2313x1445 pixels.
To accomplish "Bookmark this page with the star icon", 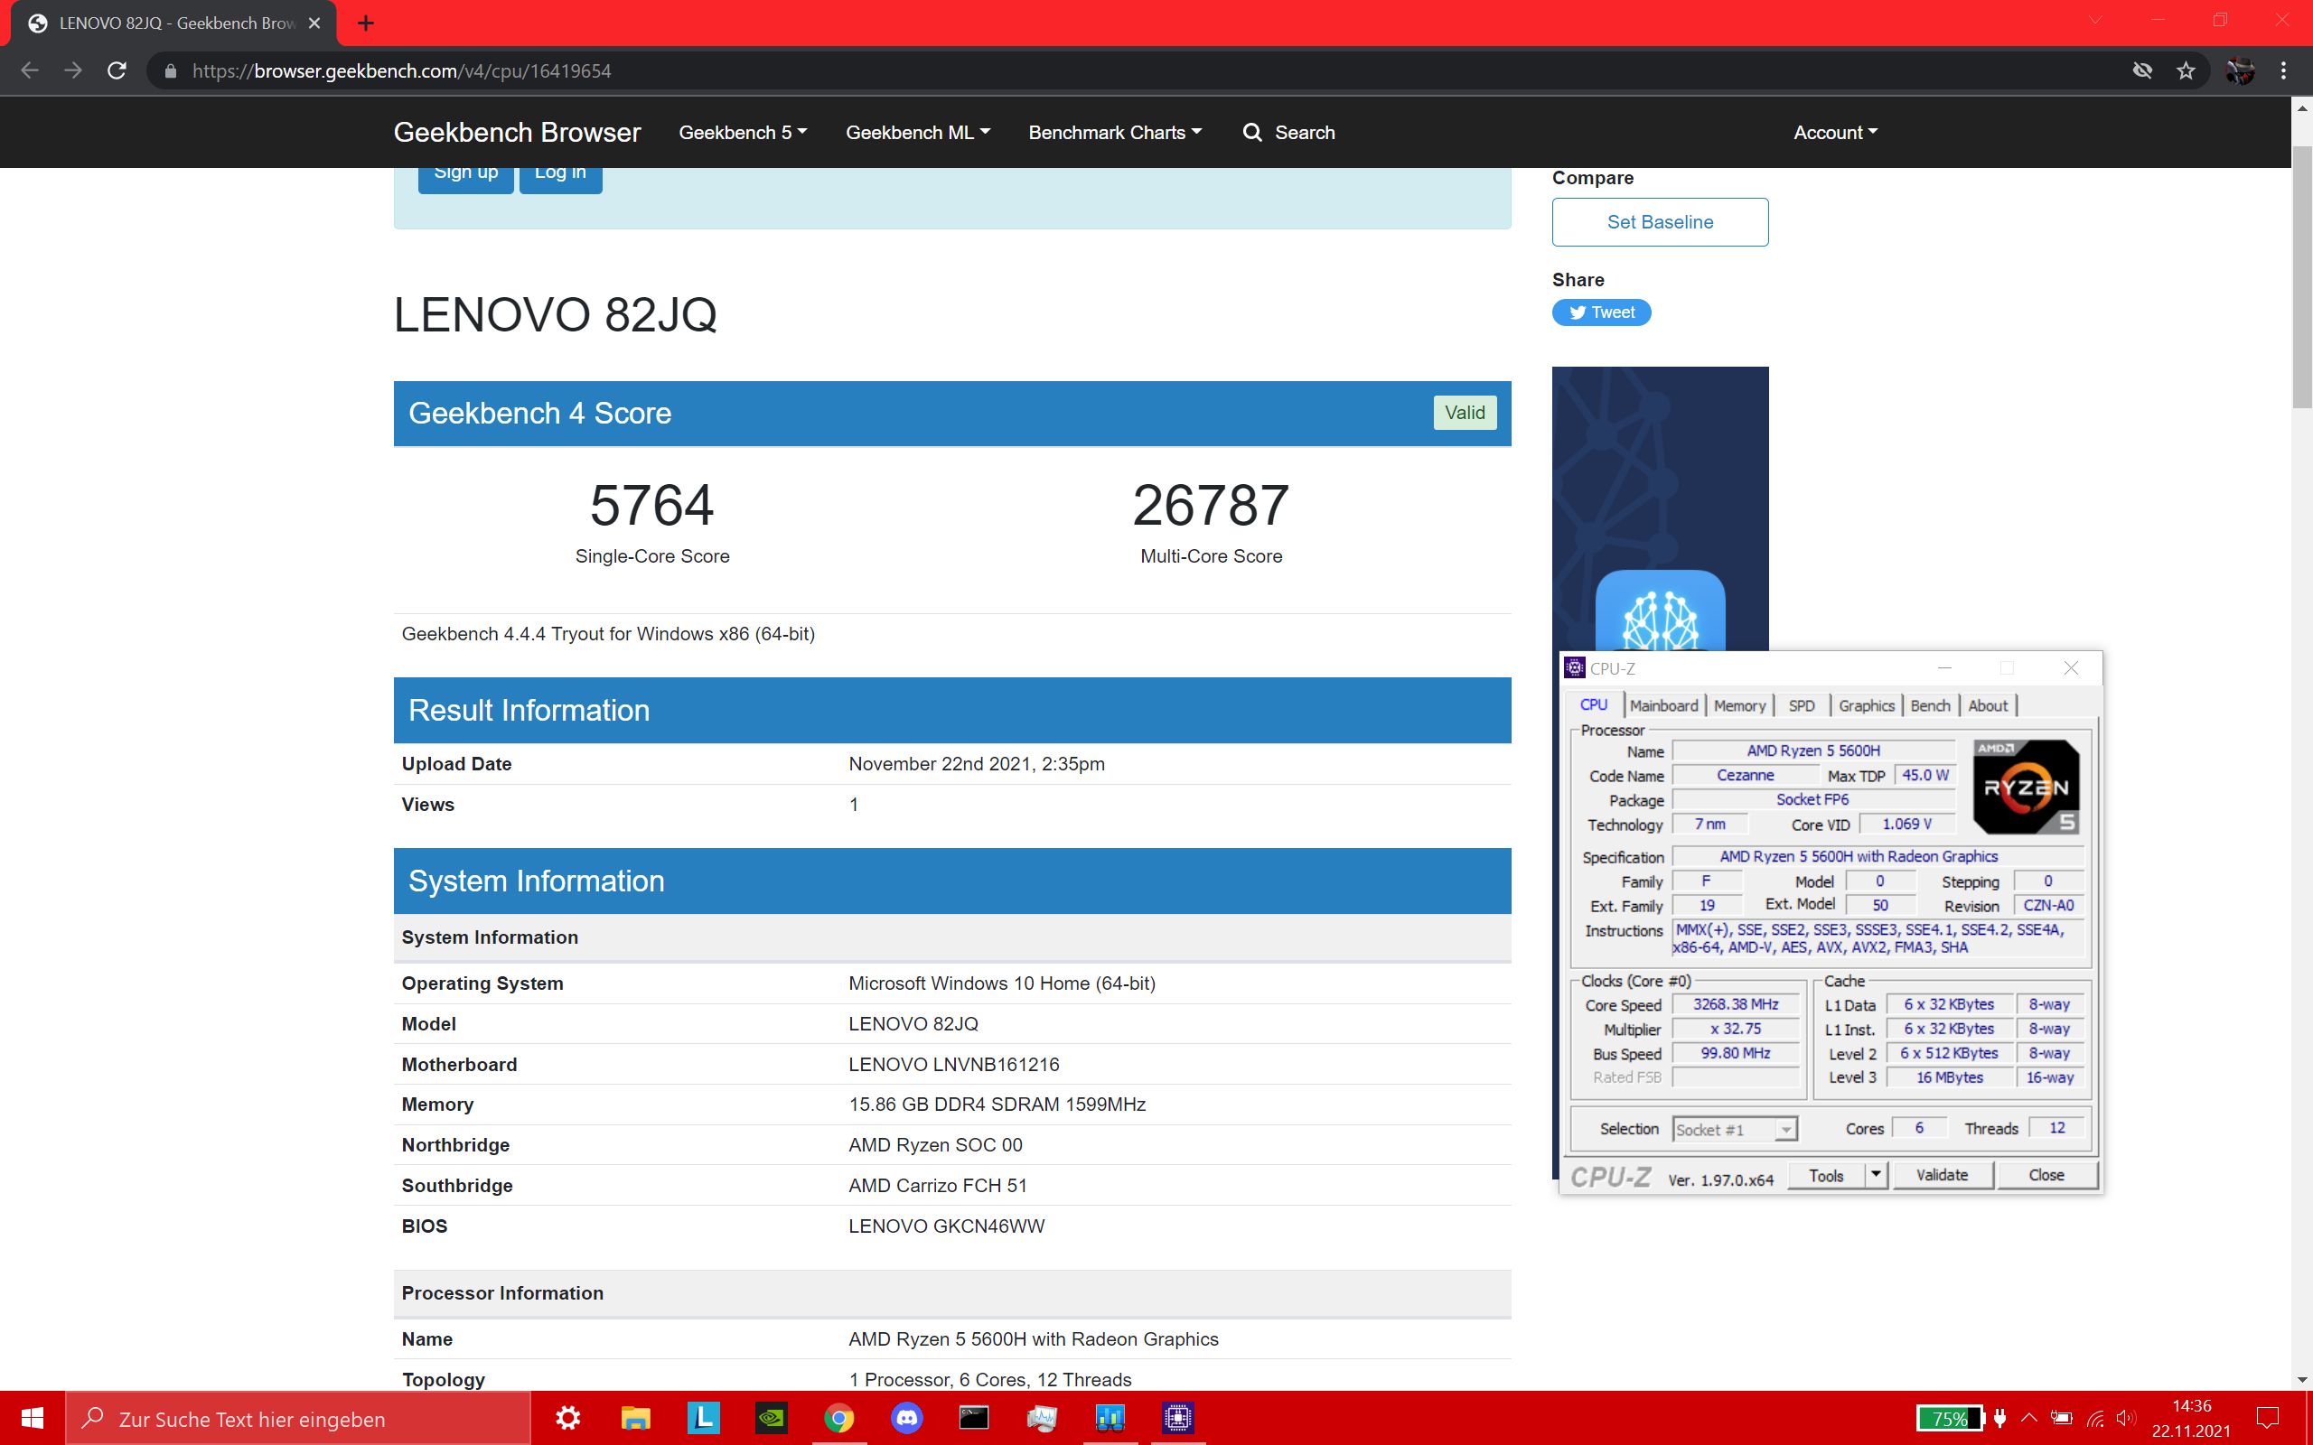I will click(x=2186, y=70).
